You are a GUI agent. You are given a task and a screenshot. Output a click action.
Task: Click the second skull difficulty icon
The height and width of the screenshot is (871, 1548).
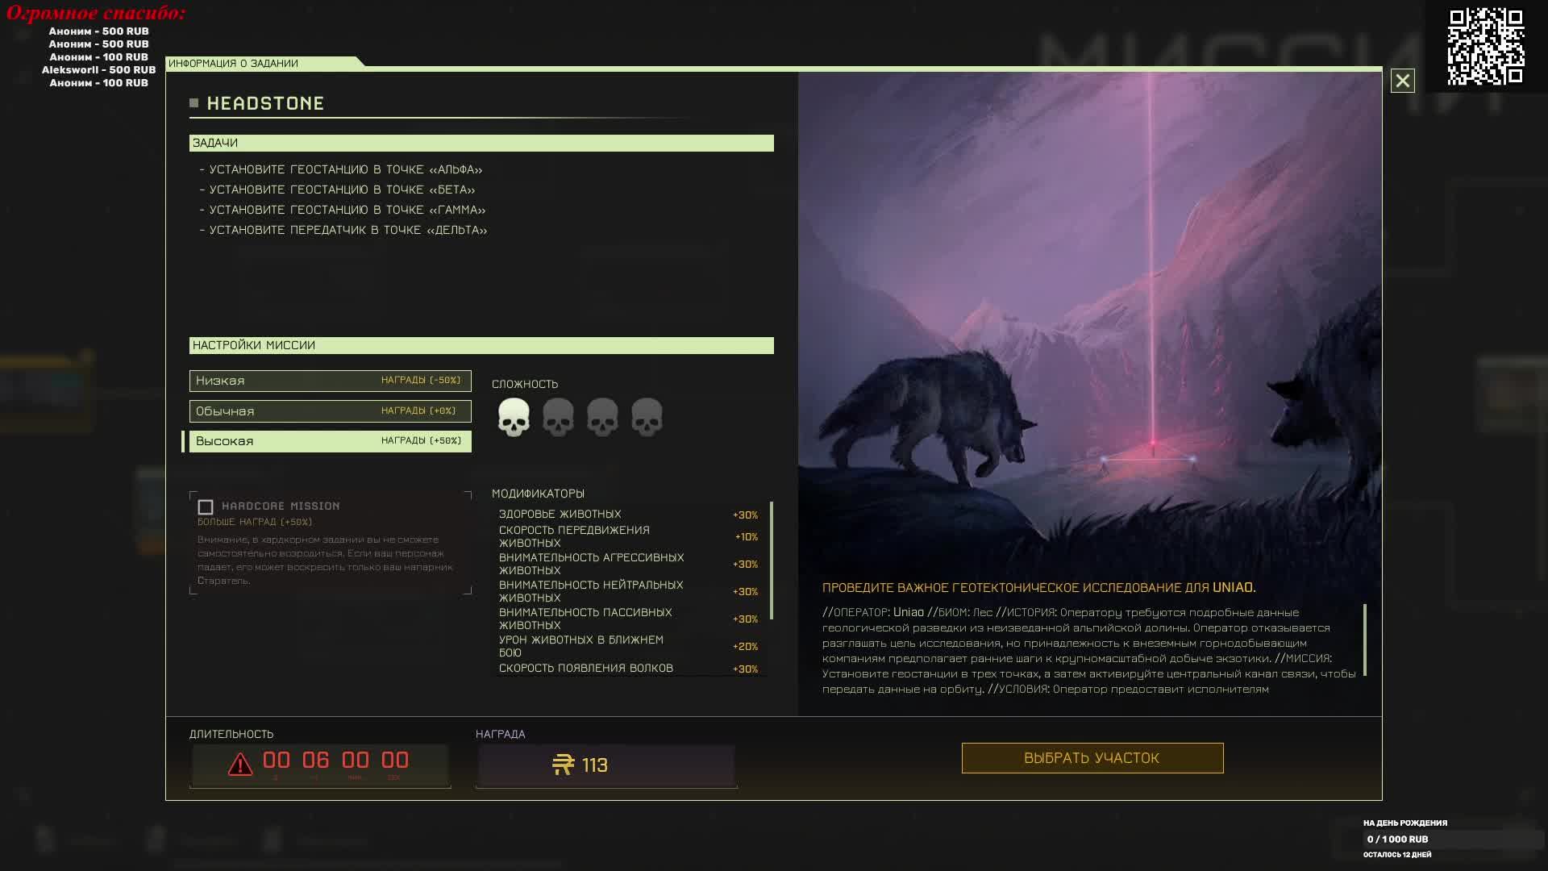[x=558, y=417]
